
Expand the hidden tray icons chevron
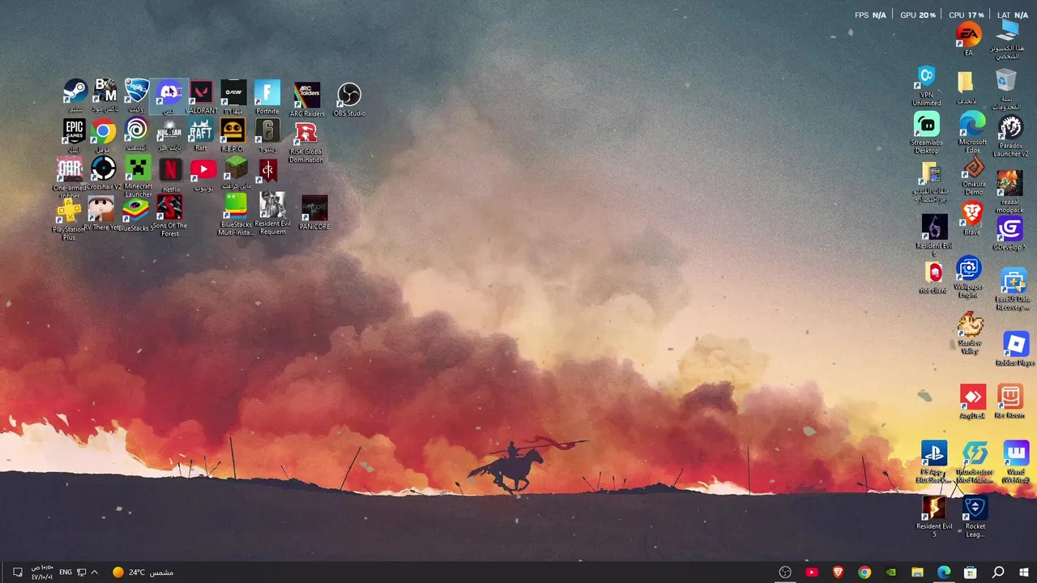pos(95,572)
